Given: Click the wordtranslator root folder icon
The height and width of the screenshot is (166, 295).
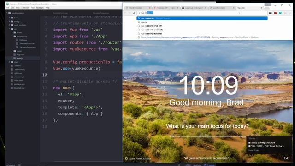Looking at the screenshot, I should pos(9,13).
